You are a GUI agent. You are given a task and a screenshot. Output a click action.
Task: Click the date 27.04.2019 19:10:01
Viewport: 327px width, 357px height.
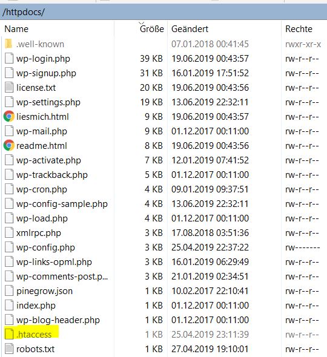(x=210, y=349)
